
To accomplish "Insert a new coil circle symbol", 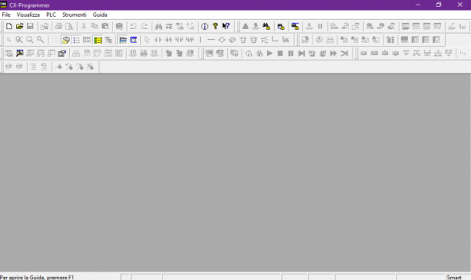I will (222, 40).
